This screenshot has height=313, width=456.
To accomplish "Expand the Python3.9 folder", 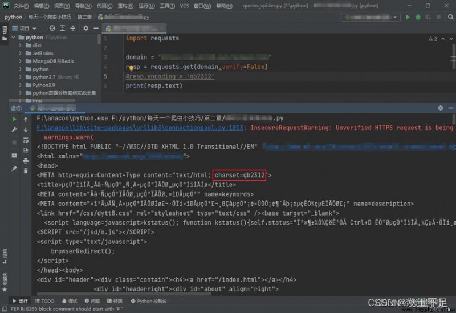I will click(x=20, y=85).
